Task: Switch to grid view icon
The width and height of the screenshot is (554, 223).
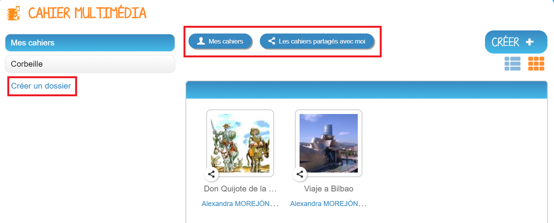Action: click(536, 64)
